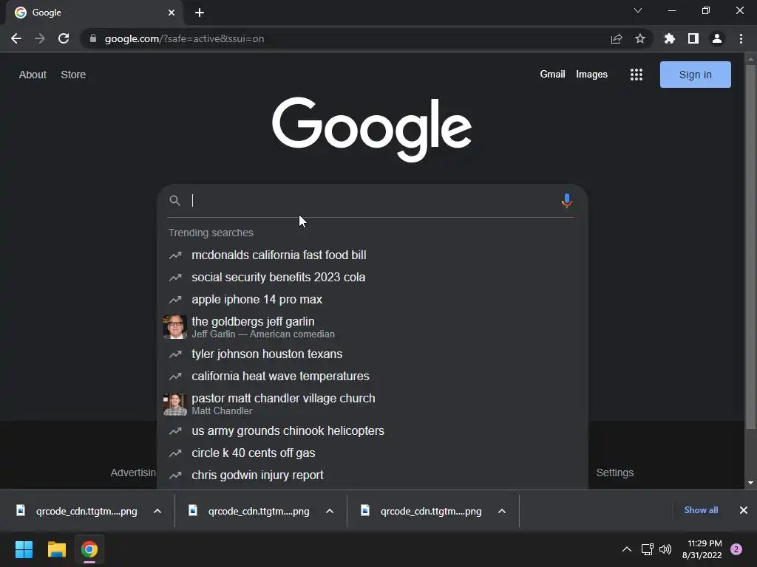This screenshot has width=757, height=567.
Task: Click page vertical scrollbar thumb
Action: [750, 246]
